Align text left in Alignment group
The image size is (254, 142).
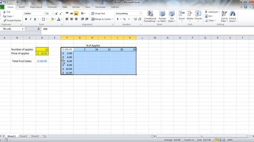pyautogui.click(x=67, y=19)
